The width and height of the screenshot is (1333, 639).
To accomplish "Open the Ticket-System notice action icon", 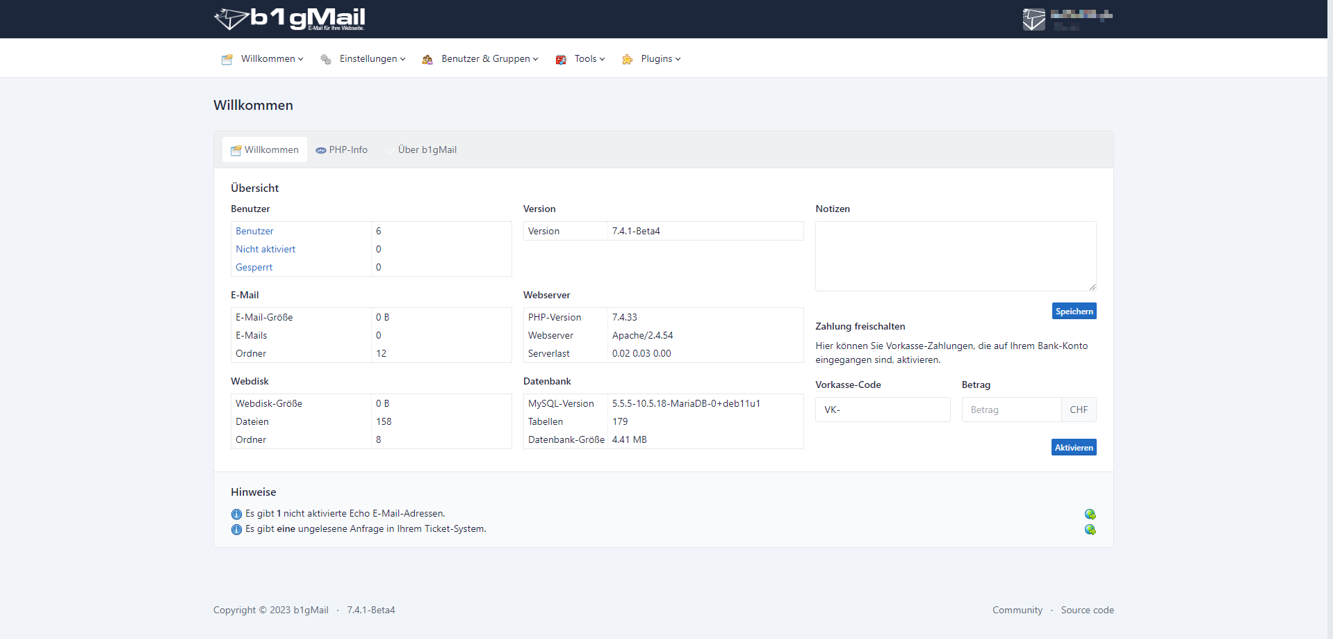I will (1090, 530).
